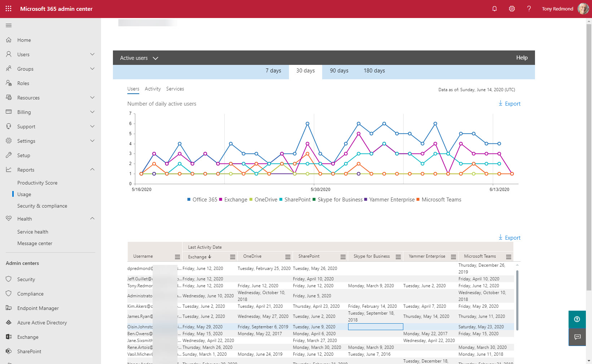Toggle Exchange series in chart legend
Image resolution: width=592 pixels, height=364 pixels.
(x=233, y=200)
